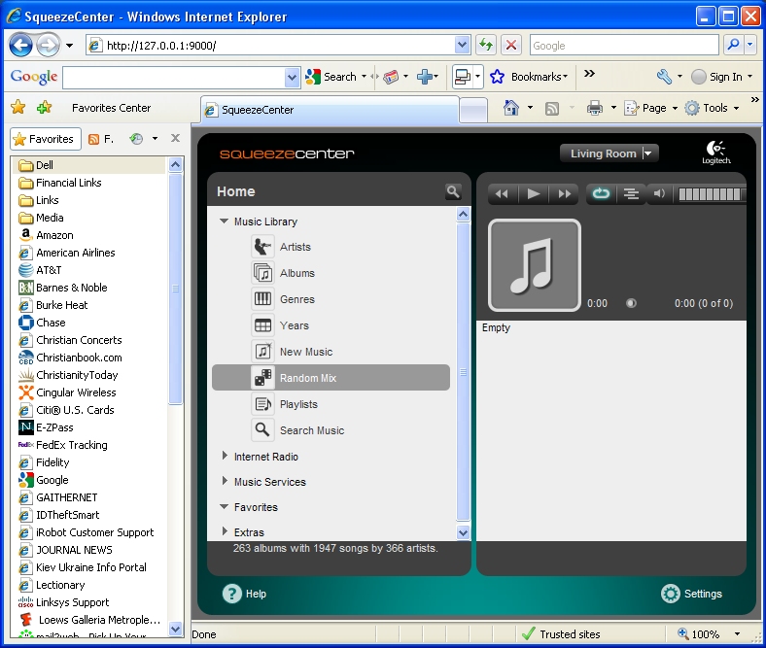Click the play button in player controls
The width and height of the screenshot is (766, 648).
click(534, 194)
